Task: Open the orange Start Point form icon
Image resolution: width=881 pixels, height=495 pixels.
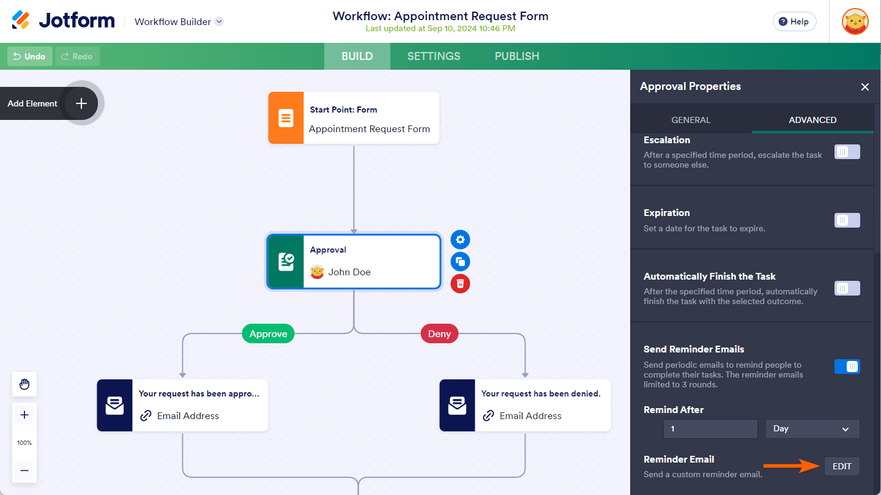Action: [286, 118]
